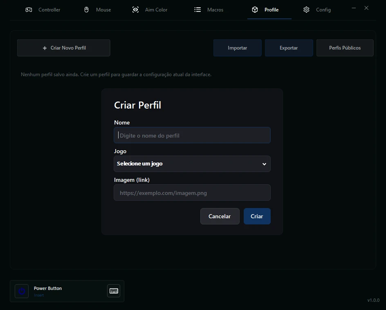Click the v1.0.0 version text
The width and height of the screenshot is (386, 310).
pyautogui.click(x=373, y=300)
